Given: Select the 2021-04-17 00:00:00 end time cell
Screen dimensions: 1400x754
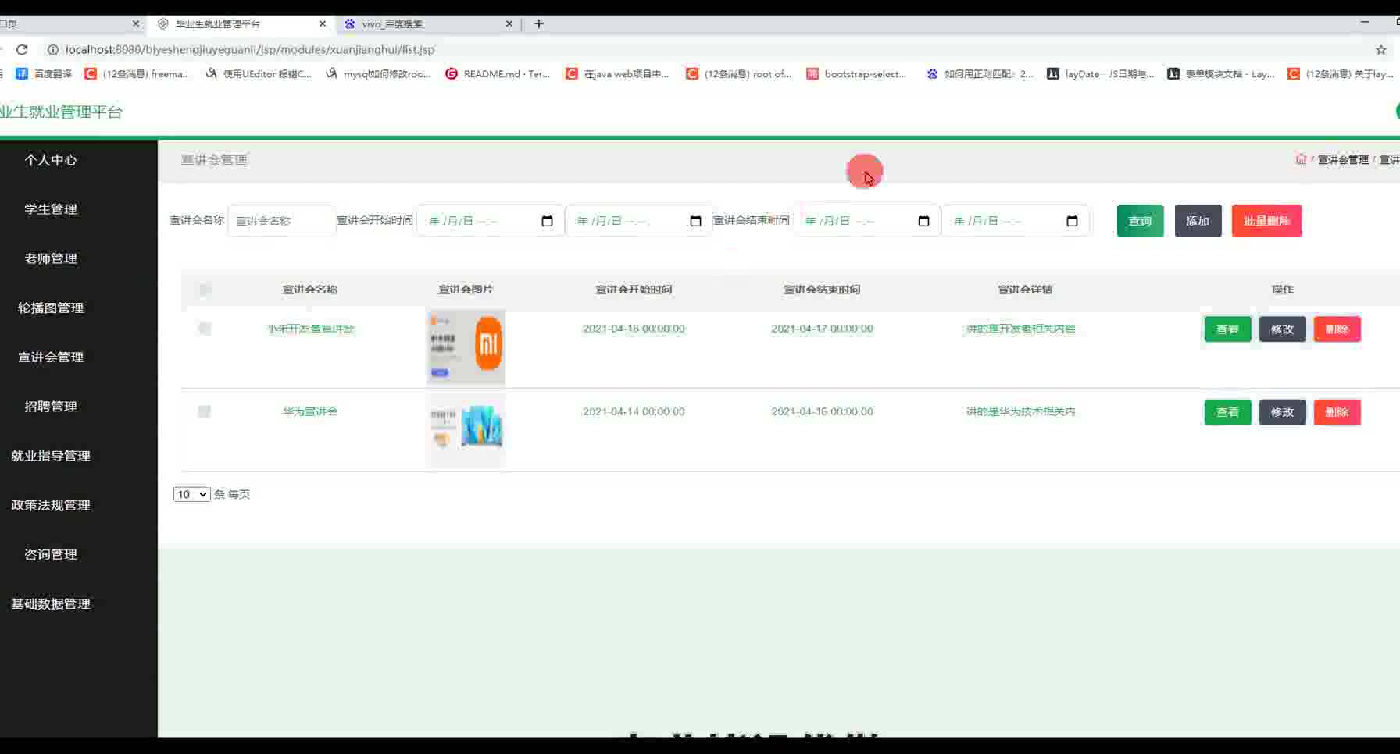Looking at the screenshot, I should click(822, 329).
